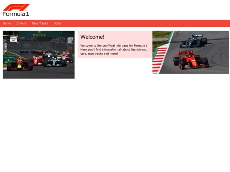Viewport: 230px width, 172px height.
Task: Click the race start photo with Rolex banner
Action: [39, 55]
